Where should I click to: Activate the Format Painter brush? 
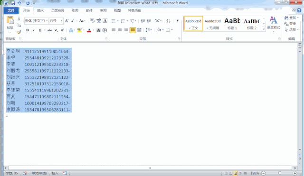[x=19, y=32]
